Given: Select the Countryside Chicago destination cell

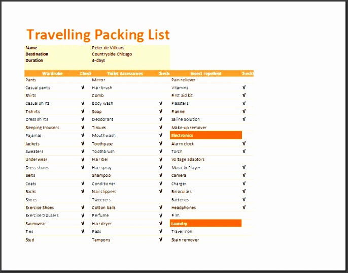Looking at the screenshot, I should point(112,54).
